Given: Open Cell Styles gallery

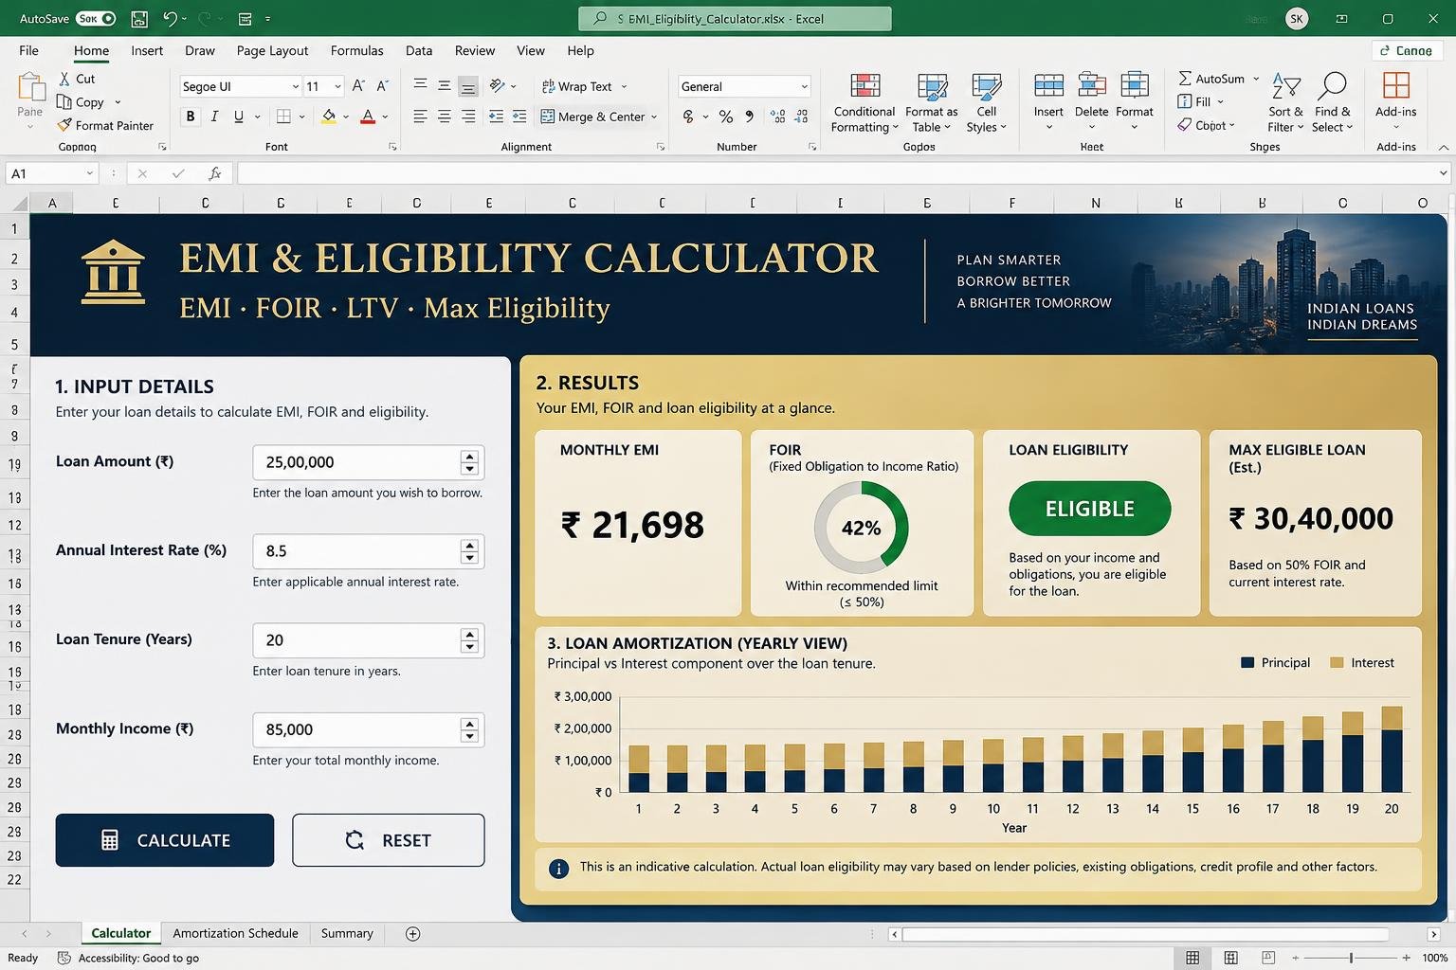Looking at the screenshot, I should 986,103.
